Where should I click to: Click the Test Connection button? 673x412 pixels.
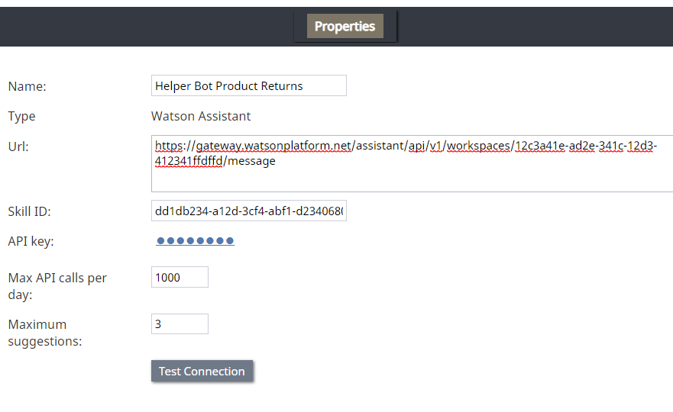(x=202, y=371)
